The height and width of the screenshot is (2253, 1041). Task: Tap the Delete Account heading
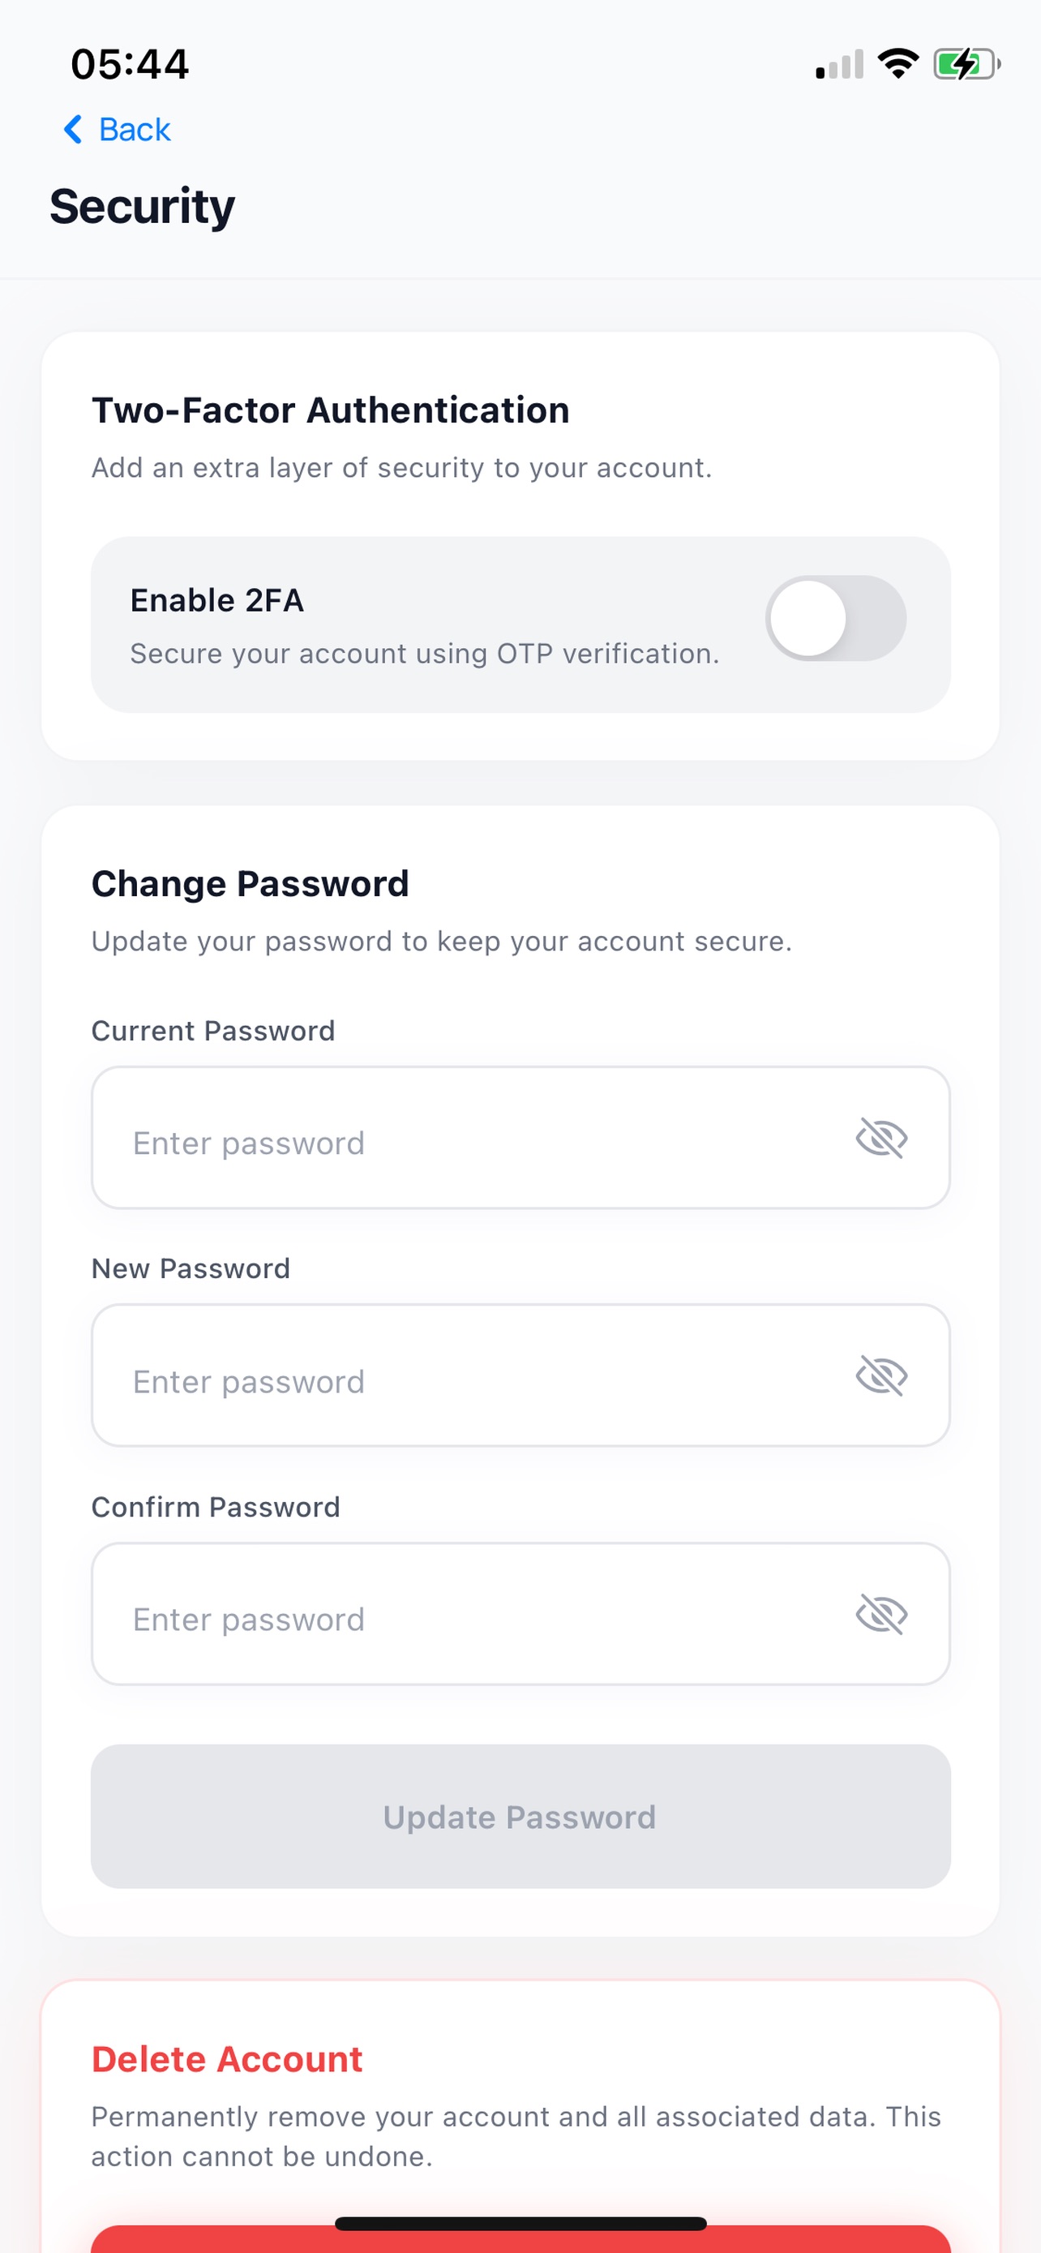click(x=227, y=2059)
